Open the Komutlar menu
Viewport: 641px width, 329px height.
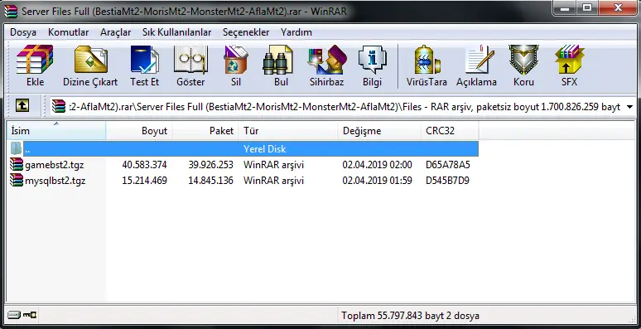tap(68, 32)
